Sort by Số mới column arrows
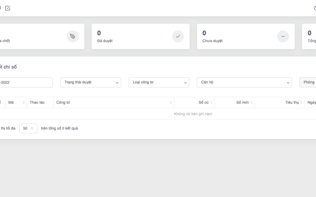Screen dimensions: 316x197 [251, 103]
